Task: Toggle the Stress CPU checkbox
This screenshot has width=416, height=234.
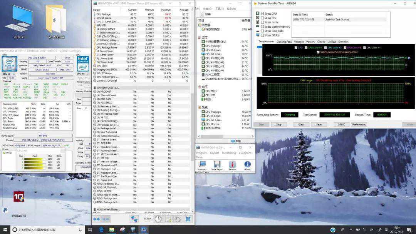Action: click(263, 13)
